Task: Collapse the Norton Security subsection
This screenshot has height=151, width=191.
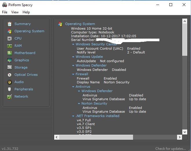Action: pyautogui.click(x=79, y=104)
